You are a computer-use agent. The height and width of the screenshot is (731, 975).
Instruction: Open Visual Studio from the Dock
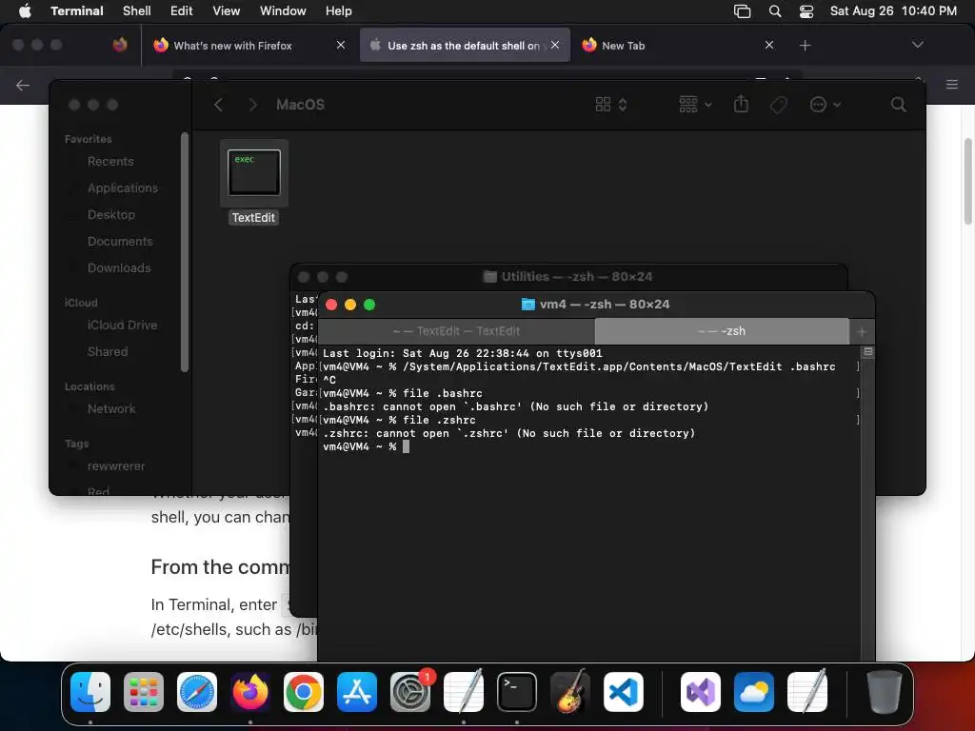[700, 691]
